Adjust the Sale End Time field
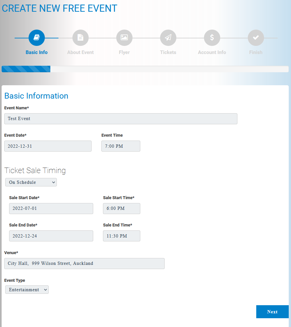The image size is (291, 327). [121, 236]
